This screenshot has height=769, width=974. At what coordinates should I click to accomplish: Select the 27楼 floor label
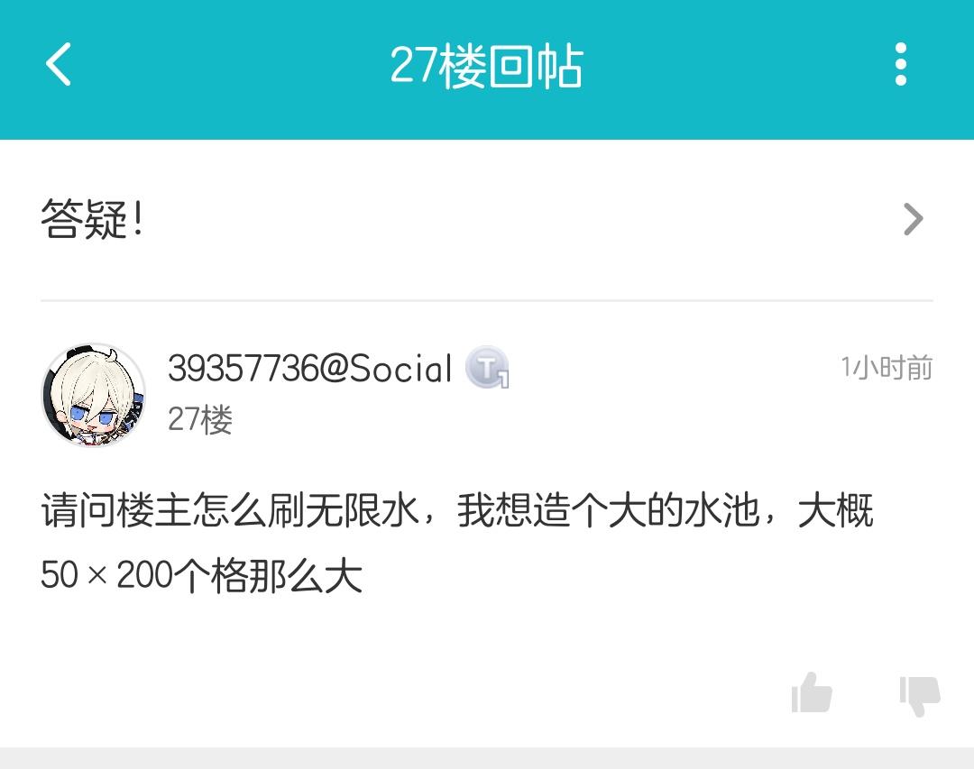point(200,419)
